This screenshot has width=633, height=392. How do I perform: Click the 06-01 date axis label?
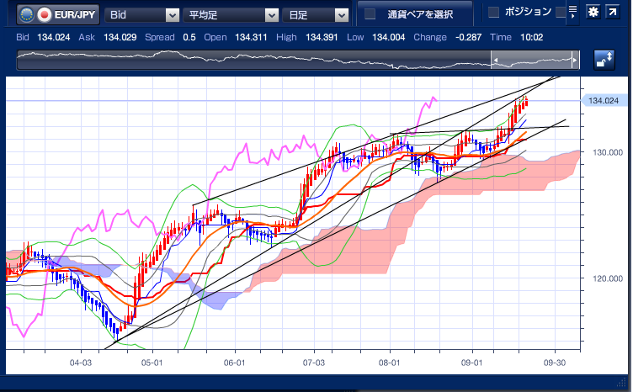234,363
